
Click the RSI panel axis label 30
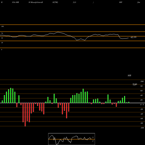pos(2,43)
